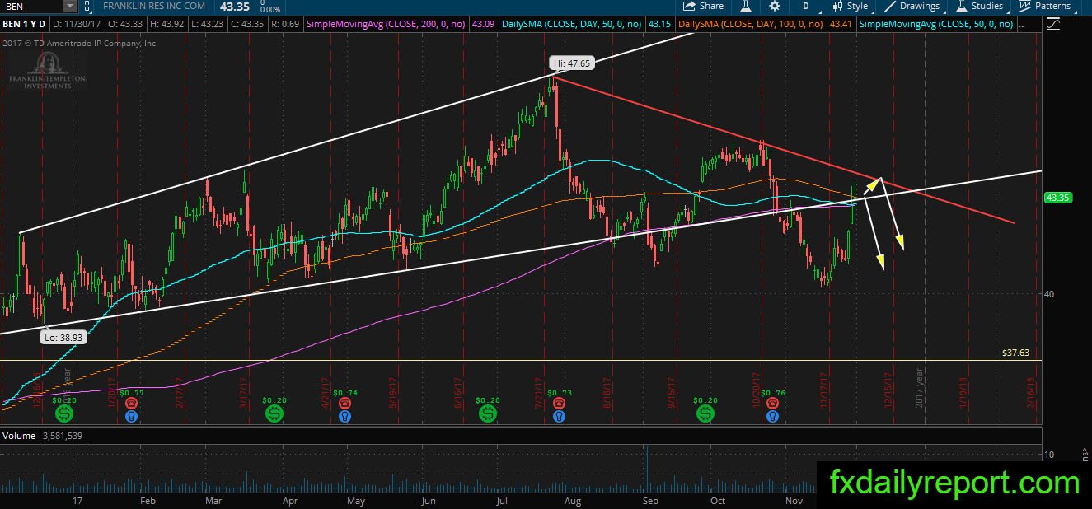Viewport: 1092px width, 509px height.
Task: Click the $0.20 dividend icon in late March
Action: [274, 413]
